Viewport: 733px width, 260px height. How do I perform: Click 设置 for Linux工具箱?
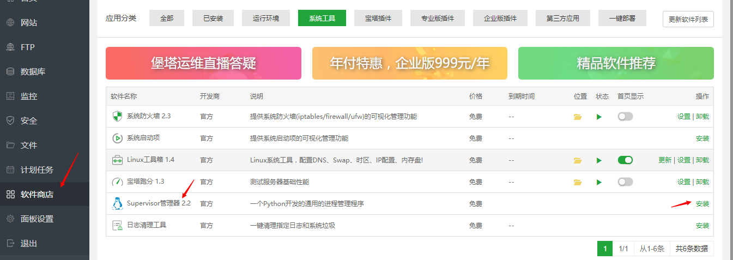(x=683, y=160)
